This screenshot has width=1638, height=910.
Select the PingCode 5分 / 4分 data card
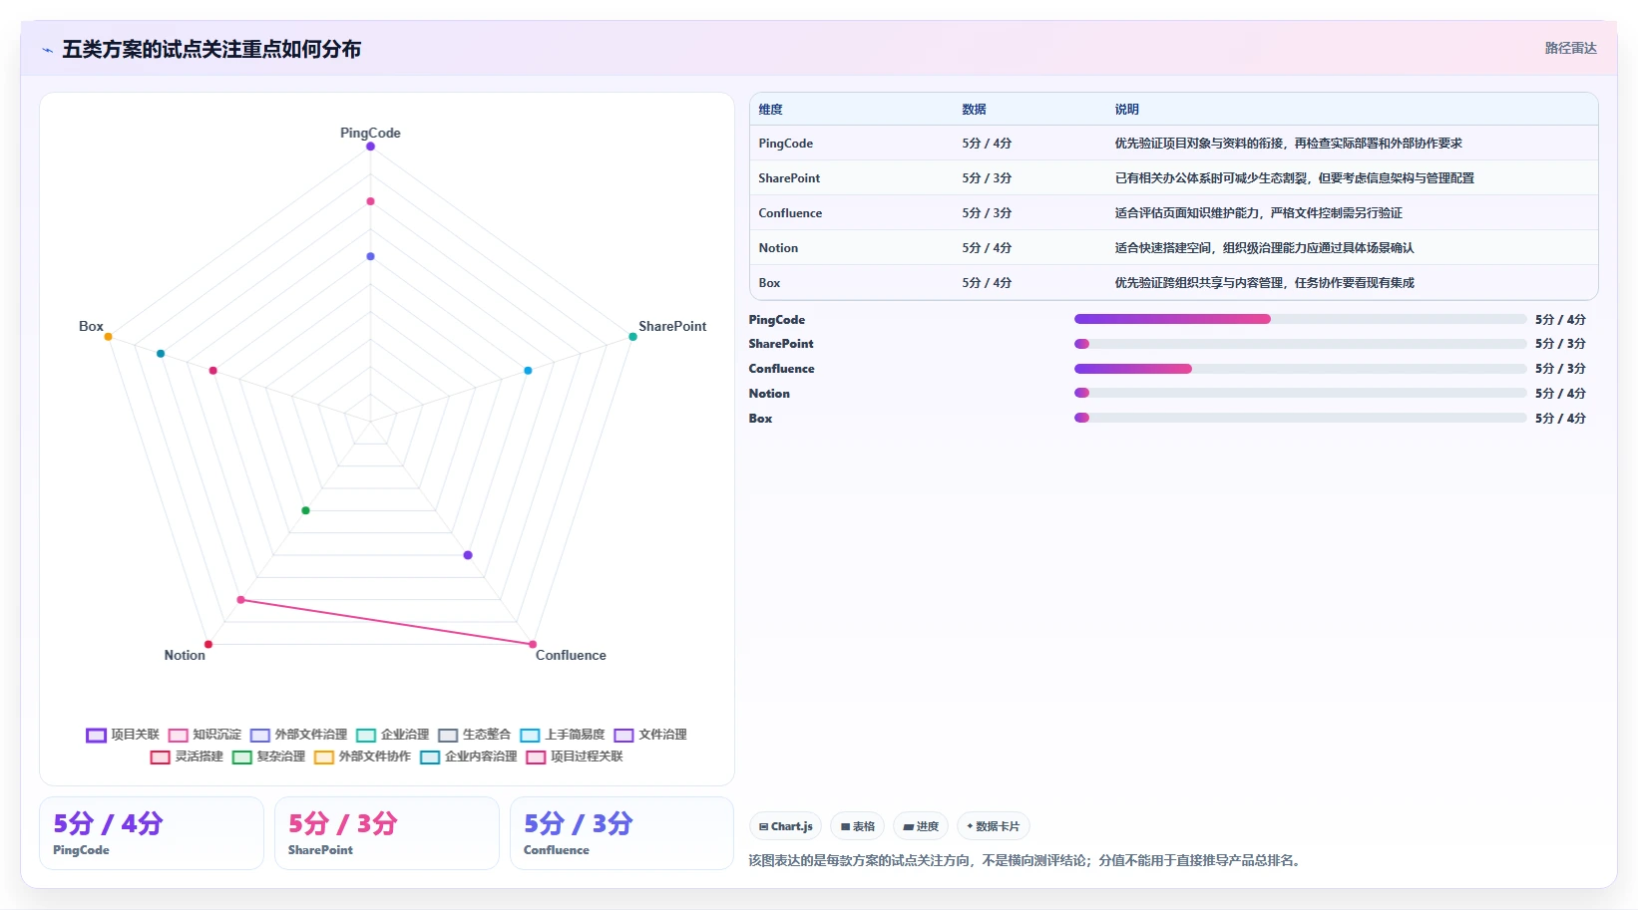click(152, 833)
